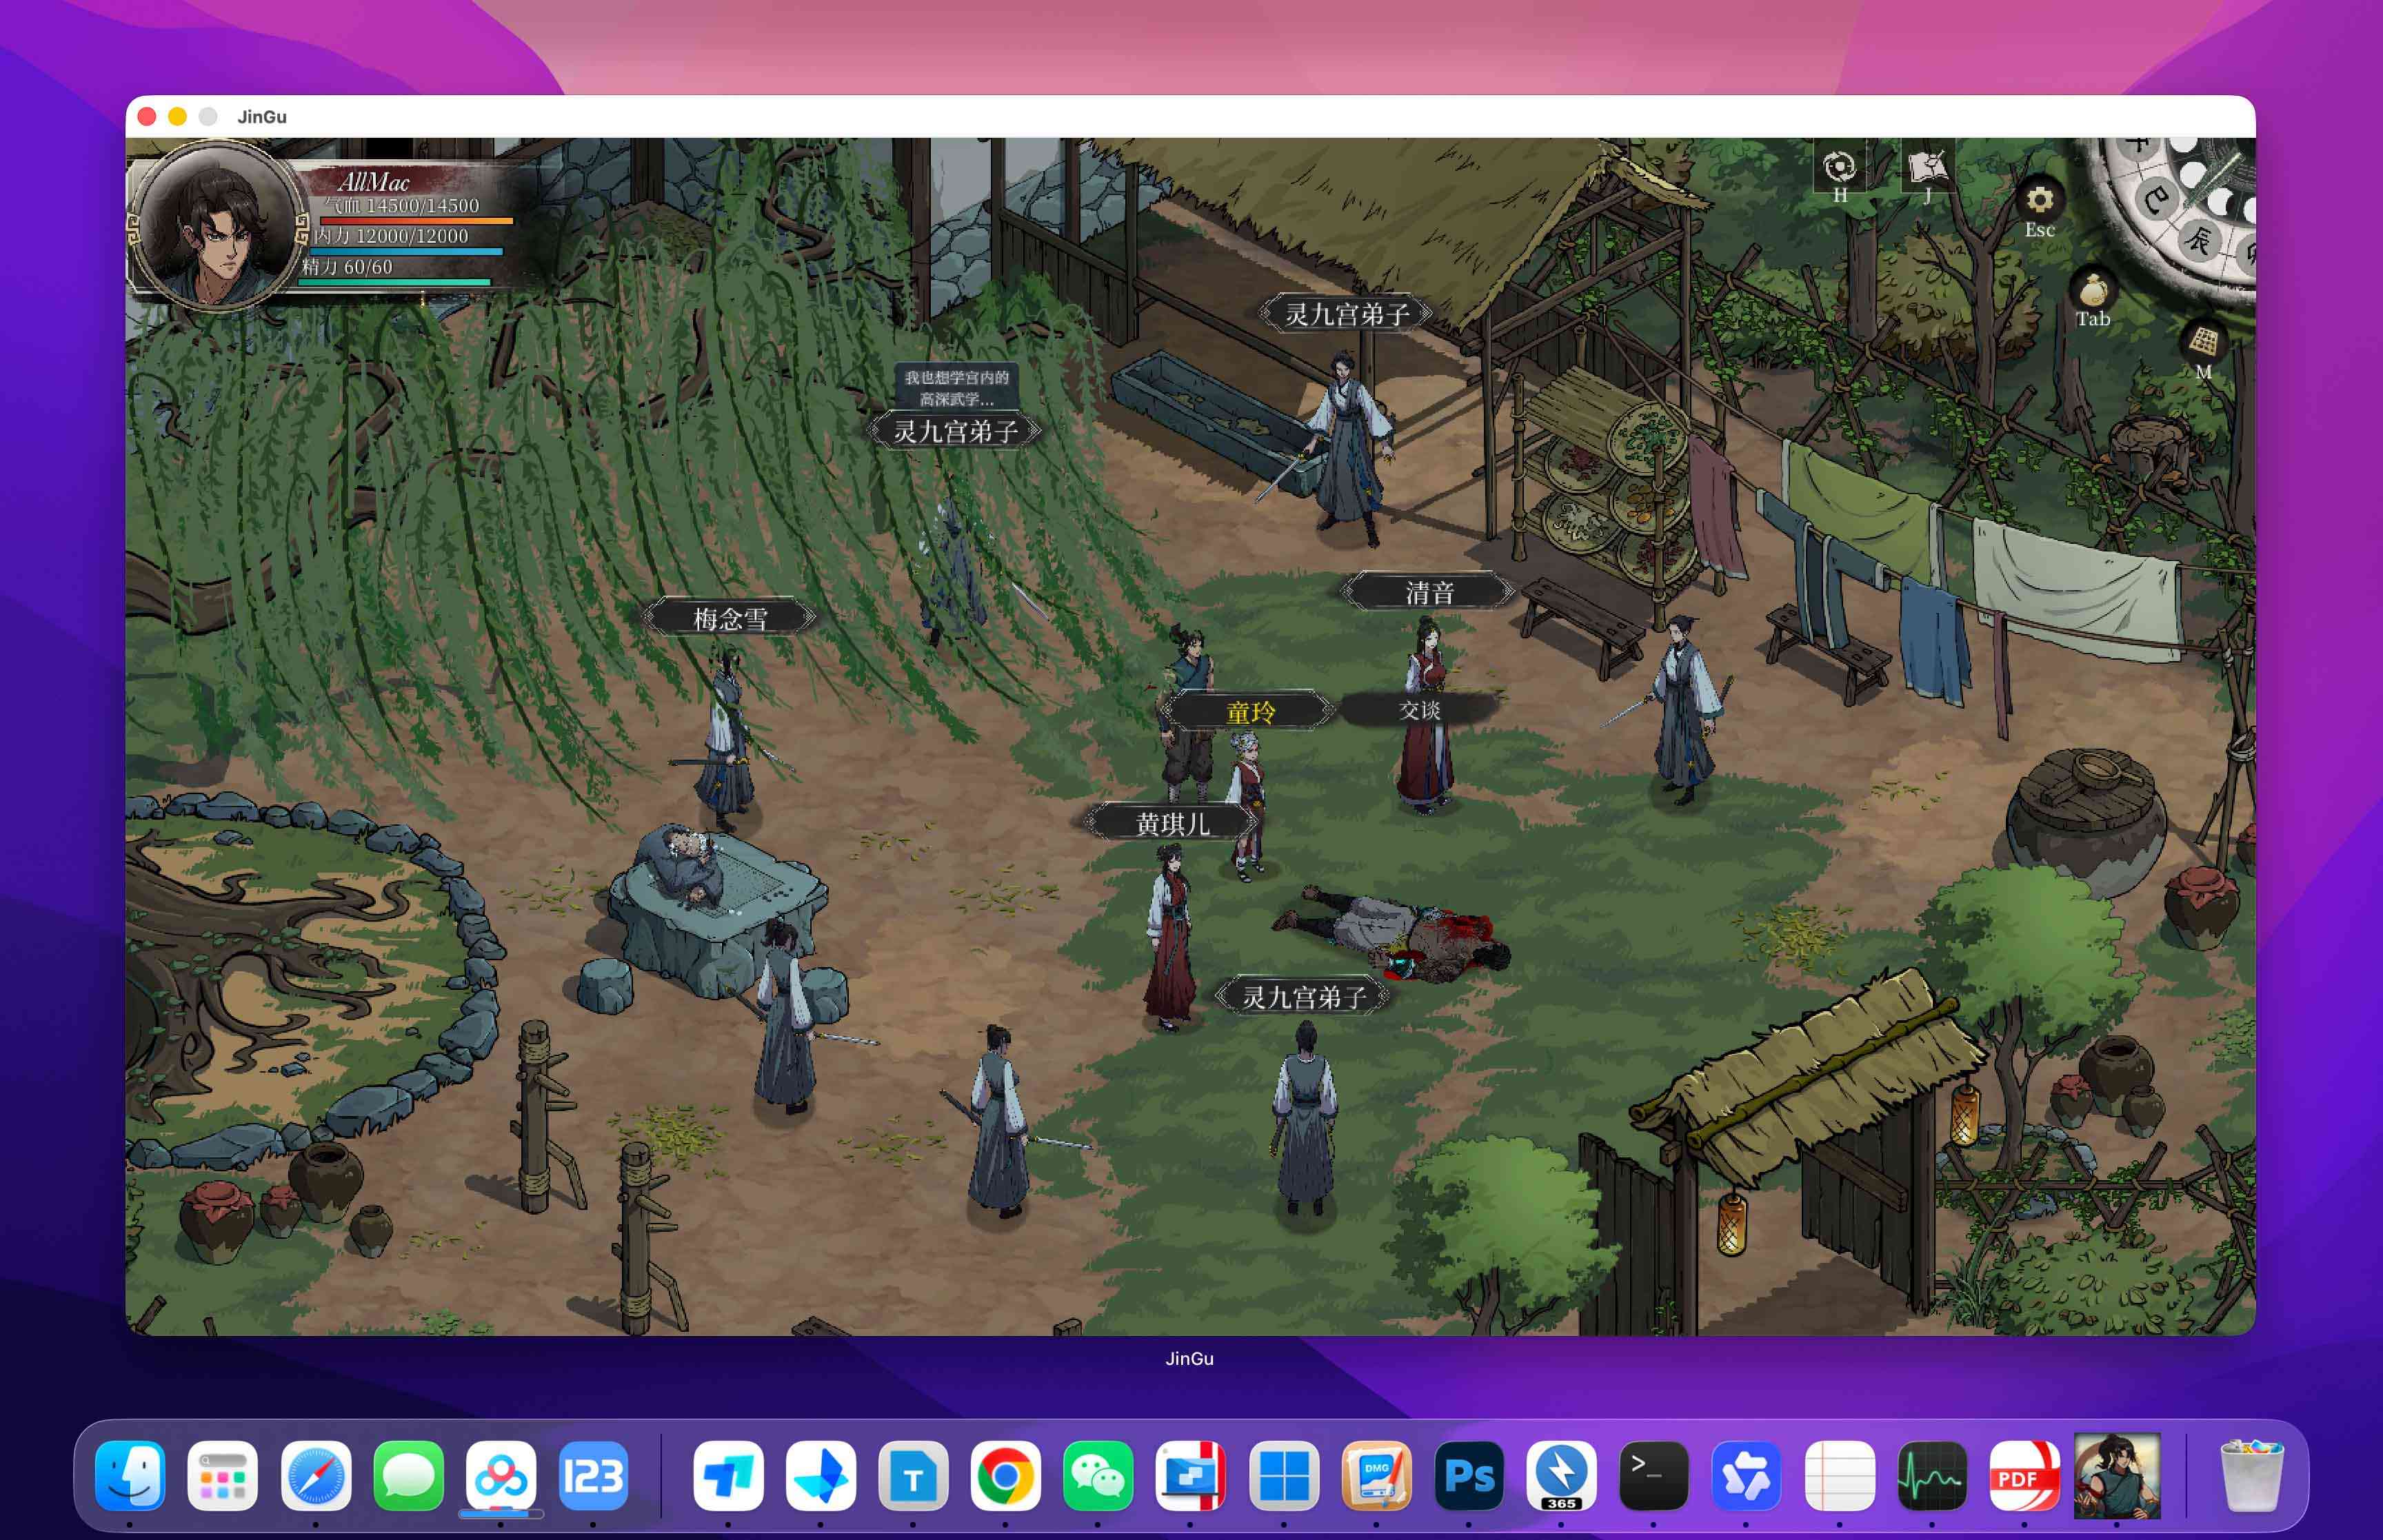Open WeChat from the dock

tap(1097, 1476)
